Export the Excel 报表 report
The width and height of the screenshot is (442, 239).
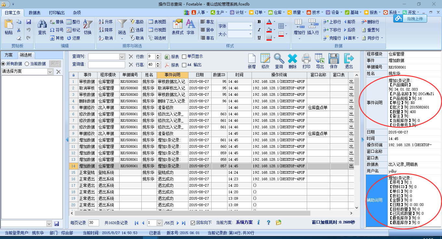(x=172, y=57)
